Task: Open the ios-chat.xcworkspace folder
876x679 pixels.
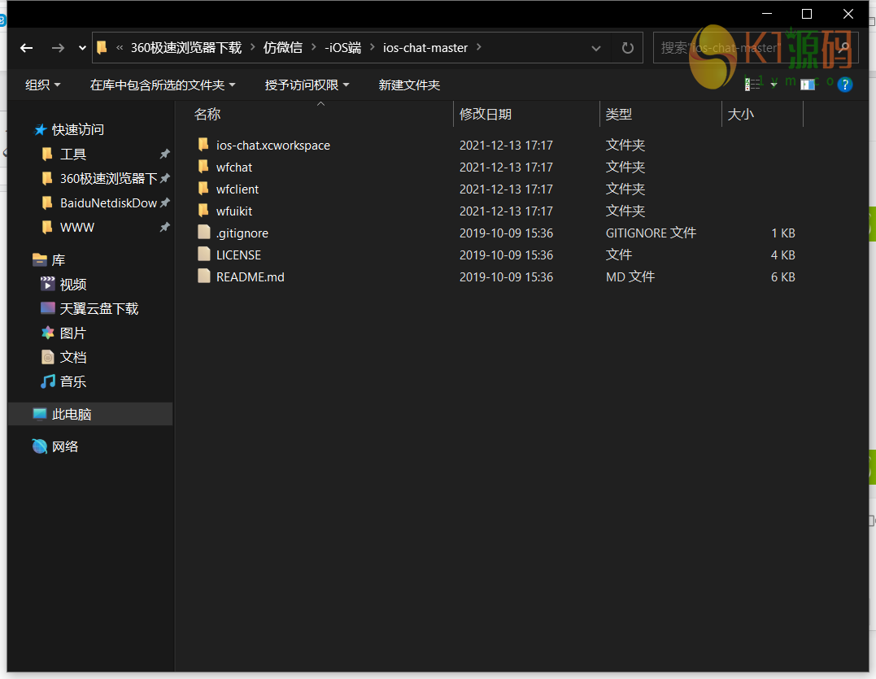Action: pos(272,146)
